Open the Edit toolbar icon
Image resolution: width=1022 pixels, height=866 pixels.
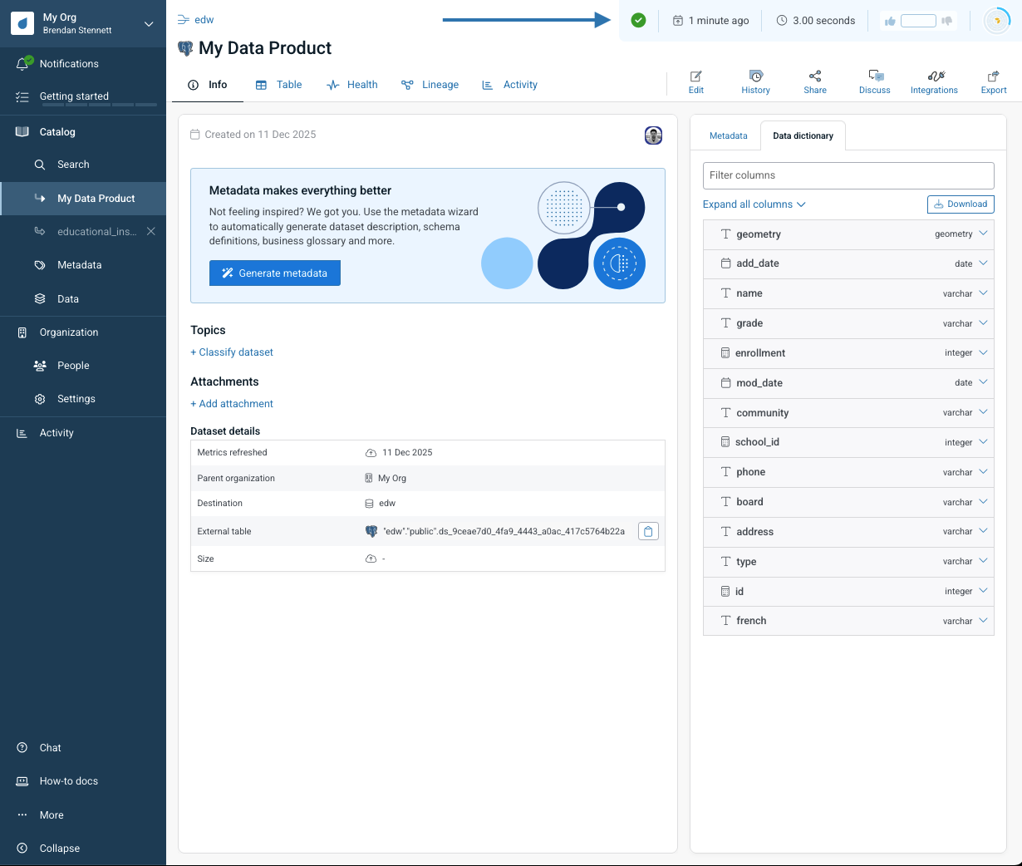[x=696, y=81]
